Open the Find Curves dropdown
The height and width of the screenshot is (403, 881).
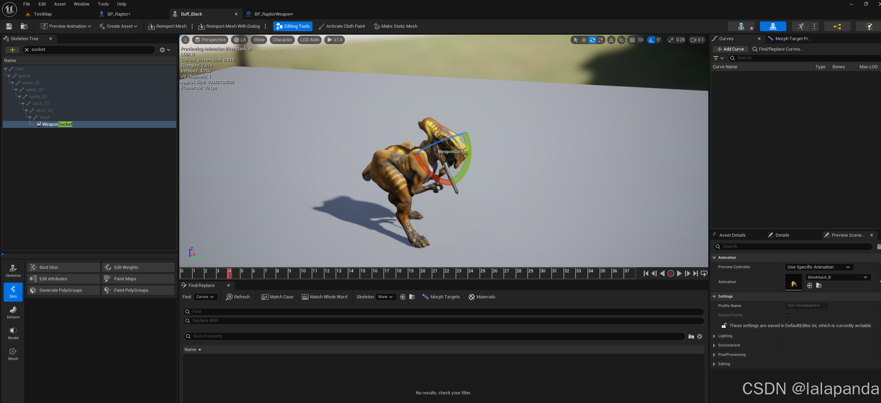205,297
